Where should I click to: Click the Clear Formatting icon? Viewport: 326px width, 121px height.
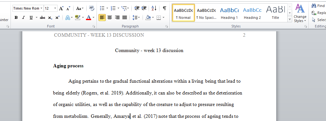tap(91, 8)
